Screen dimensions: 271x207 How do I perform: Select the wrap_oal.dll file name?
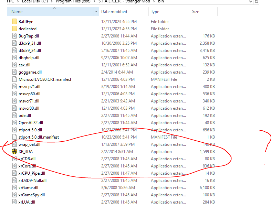click(29, 144)
